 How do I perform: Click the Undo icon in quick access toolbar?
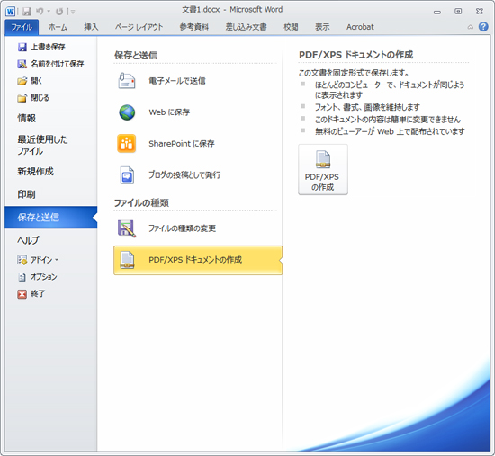[40, 12]
